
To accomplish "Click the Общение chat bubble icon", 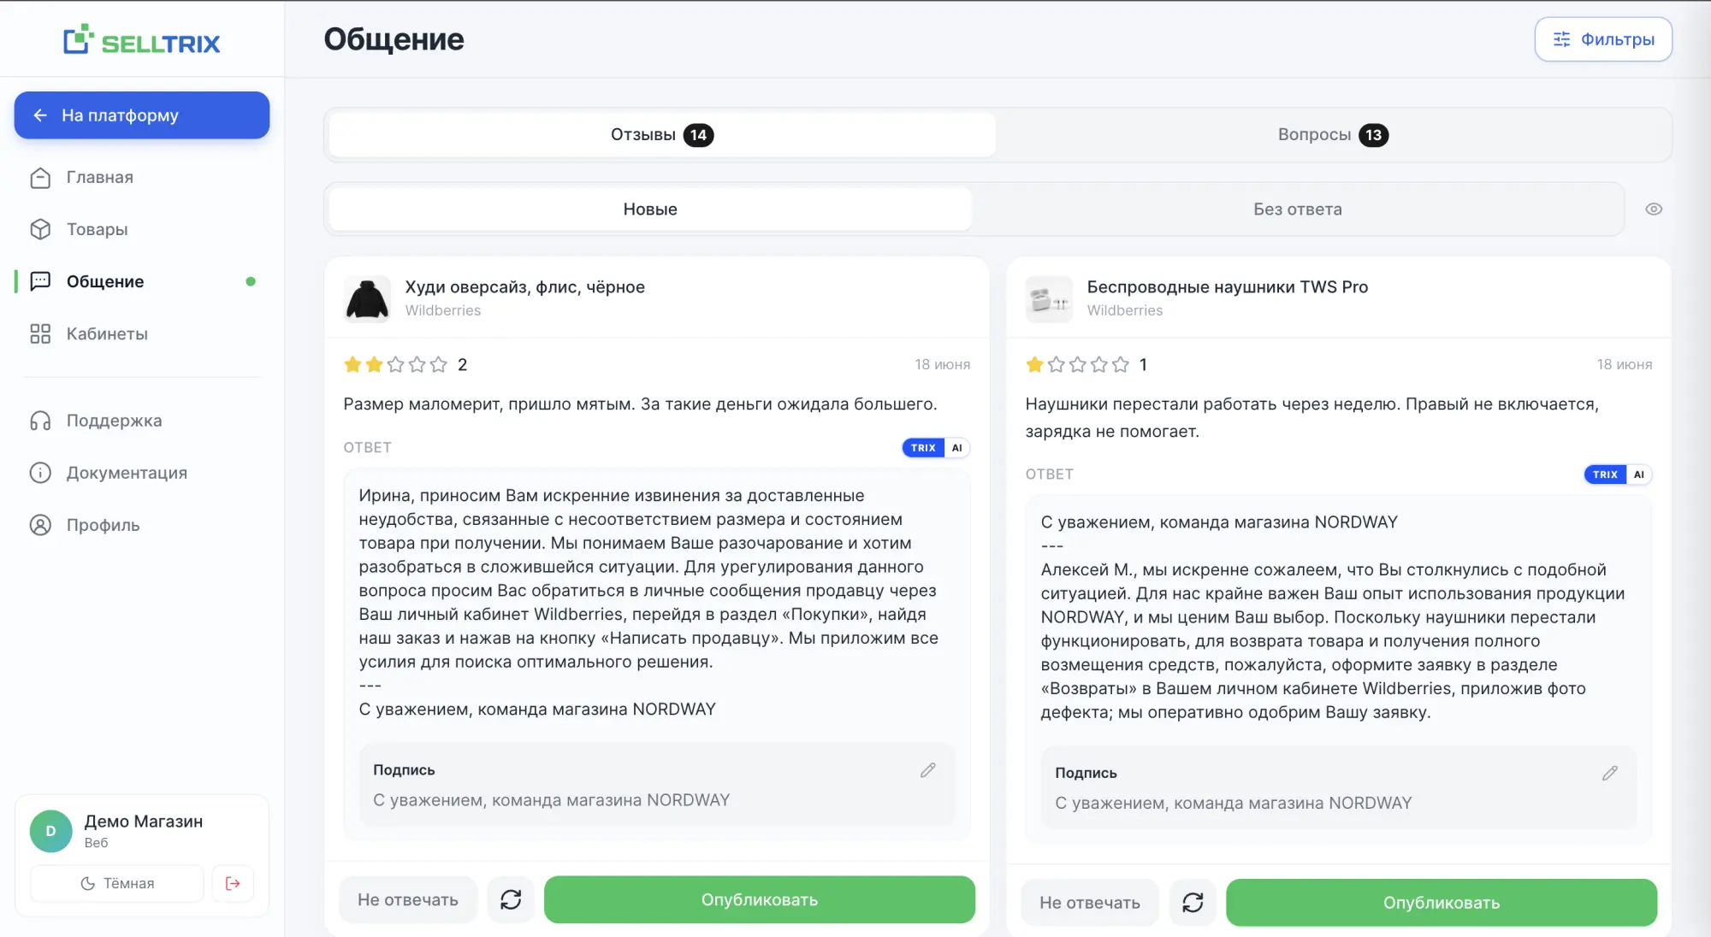I will [x=40, y=281].
